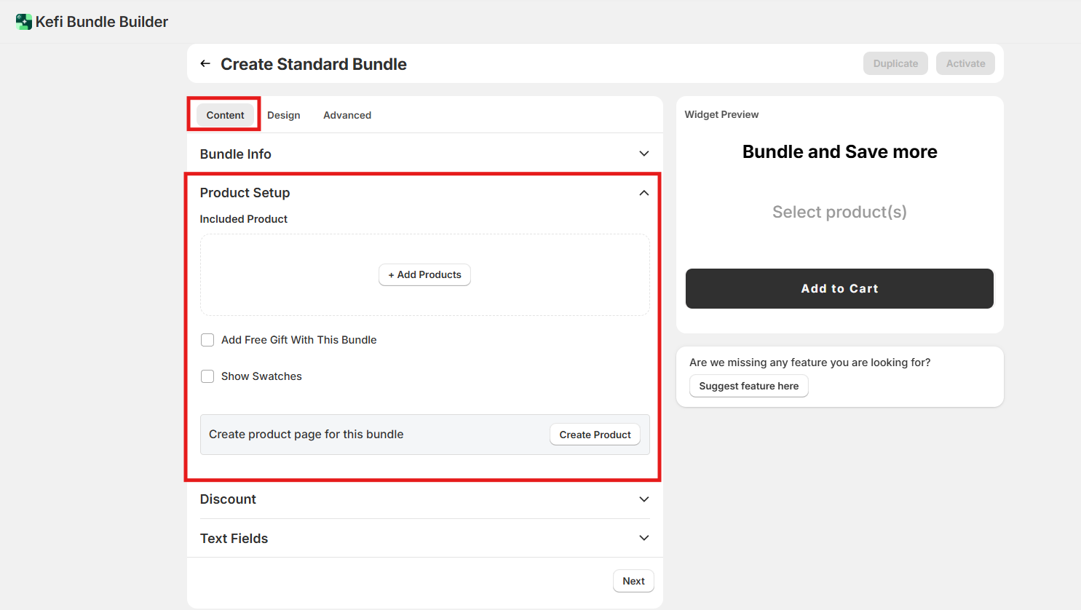This screenshot has height=610, width=1081.
Task: Click the Duplicate button
Action: [895, 63]
